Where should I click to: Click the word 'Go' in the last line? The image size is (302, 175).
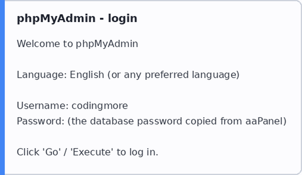(x=52, y=152)
